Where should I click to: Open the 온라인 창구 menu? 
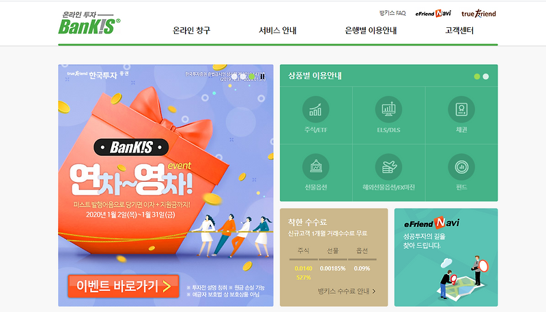192,31
